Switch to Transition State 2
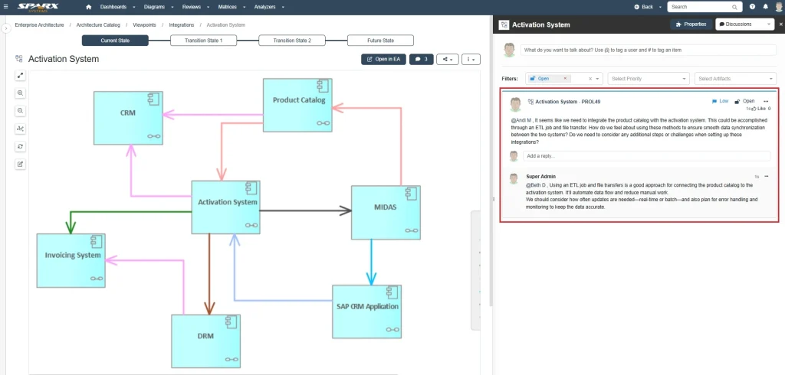The width and height of the screenshot is (785, 375). (x=292, y=41)
